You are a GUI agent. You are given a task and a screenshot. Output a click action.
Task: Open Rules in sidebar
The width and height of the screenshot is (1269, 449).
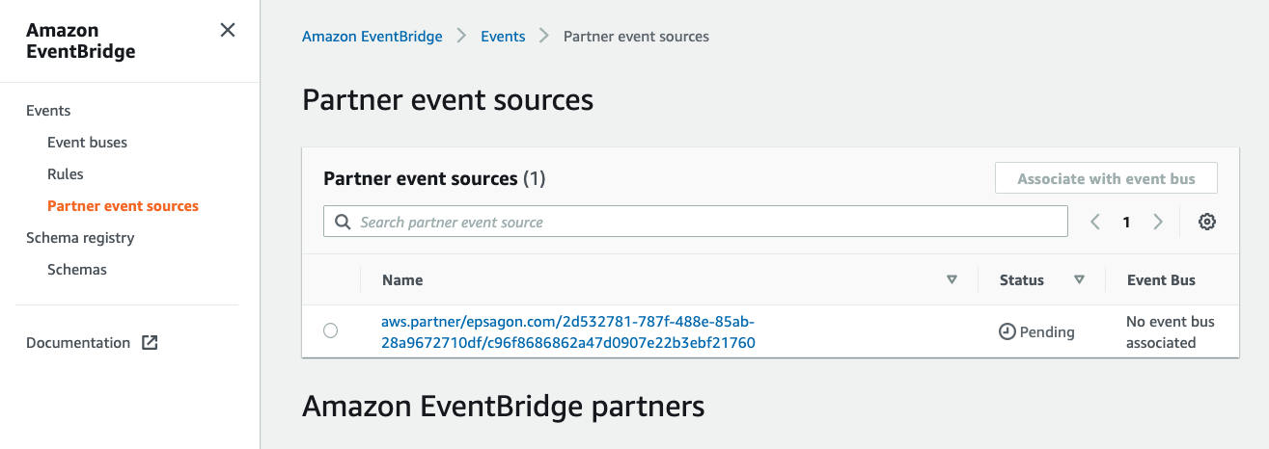point(66,174)
